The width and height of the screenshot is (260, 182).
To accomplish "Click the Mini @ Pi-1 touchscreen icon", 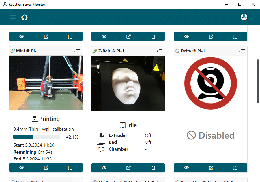I will (70, 168).
